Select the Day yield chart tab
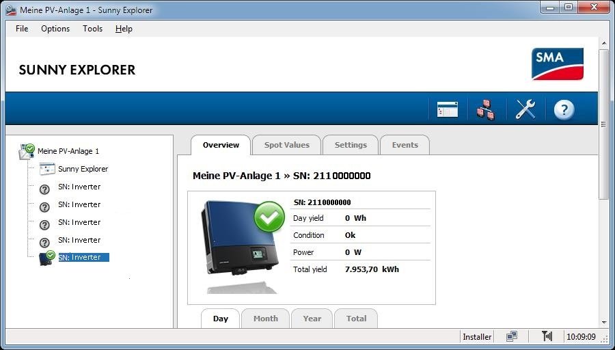615x350 pixels. tap(221, 319)
